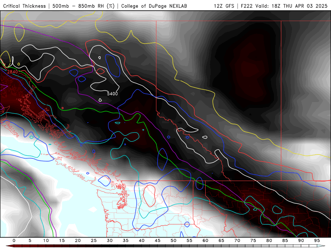Screen dimensions: 331x248
Task: Click the '20' color scale label
Action: (x=78, y=241)
